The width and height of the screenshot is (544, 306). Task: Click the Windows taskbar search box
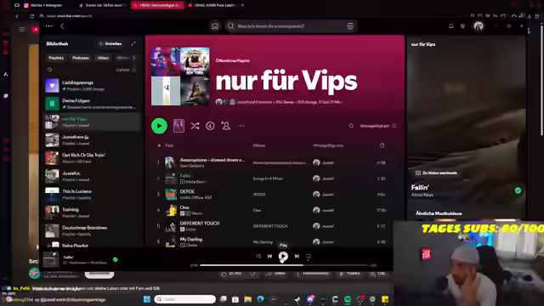pyautogui.click(x=185, y=299)
